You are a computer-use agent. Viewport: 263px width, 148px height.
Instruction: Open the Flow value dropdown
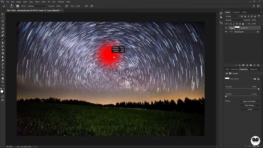(x=83, y=6)
